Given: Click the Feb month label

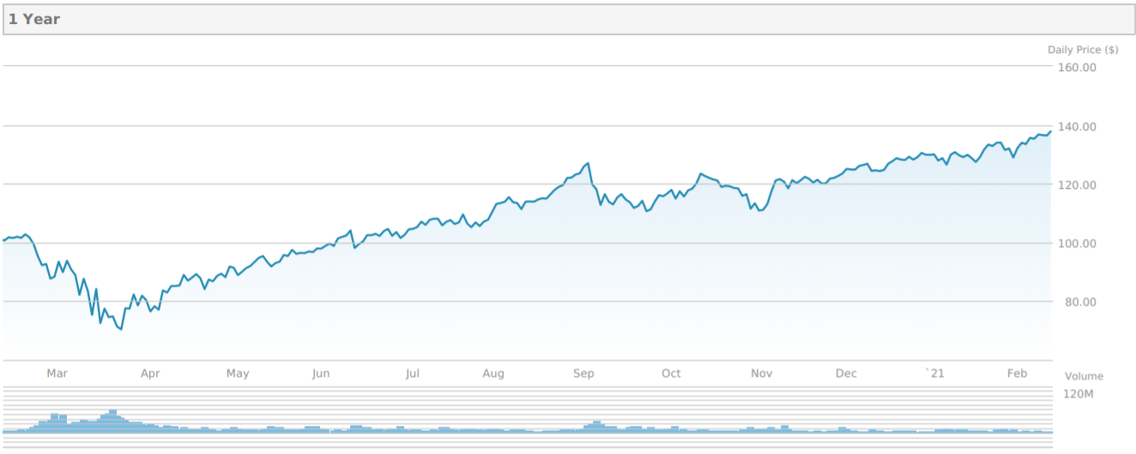Looking at the screenshot, I should [1017, 373].
